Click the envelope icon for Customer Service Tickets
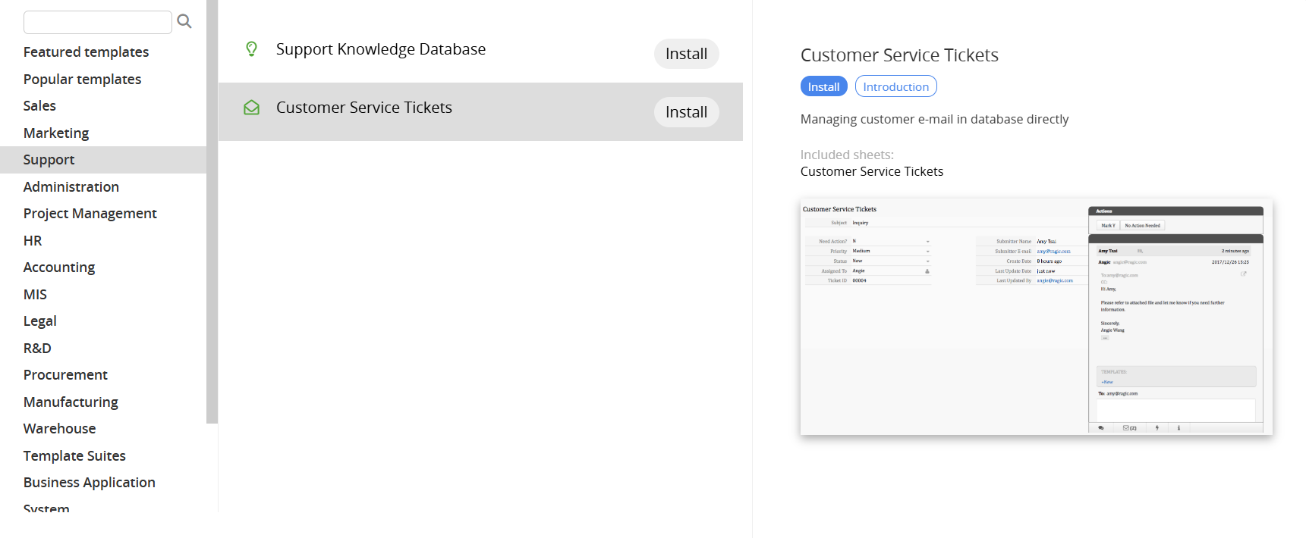 [x=251, y=108]
